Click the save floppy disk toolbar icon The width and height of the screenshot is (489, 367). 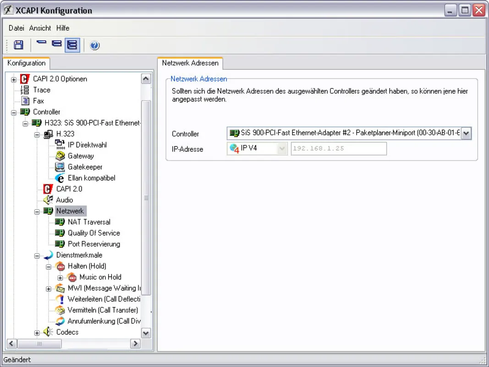pos(18,45)
